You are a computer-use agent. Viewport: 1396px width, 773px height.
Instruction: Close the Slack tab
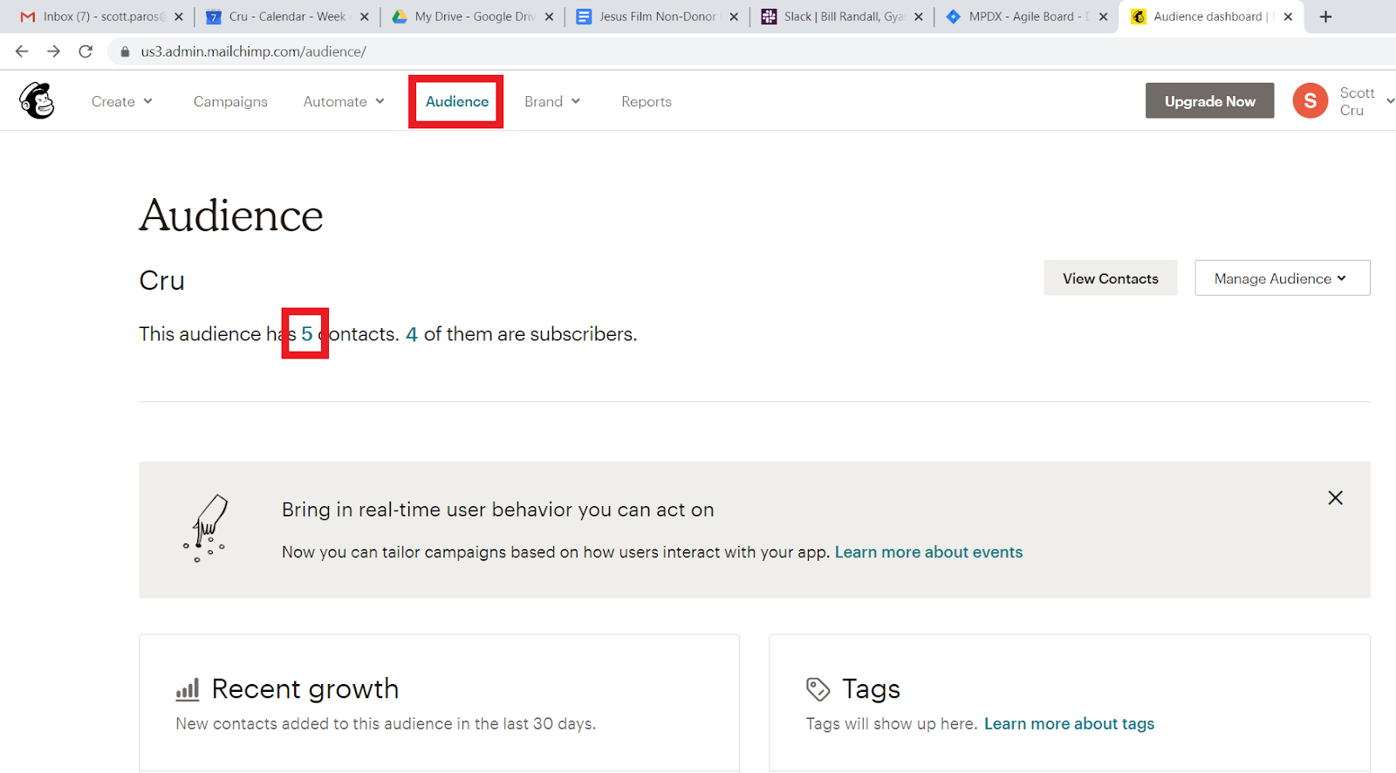[x=919, y=17]
